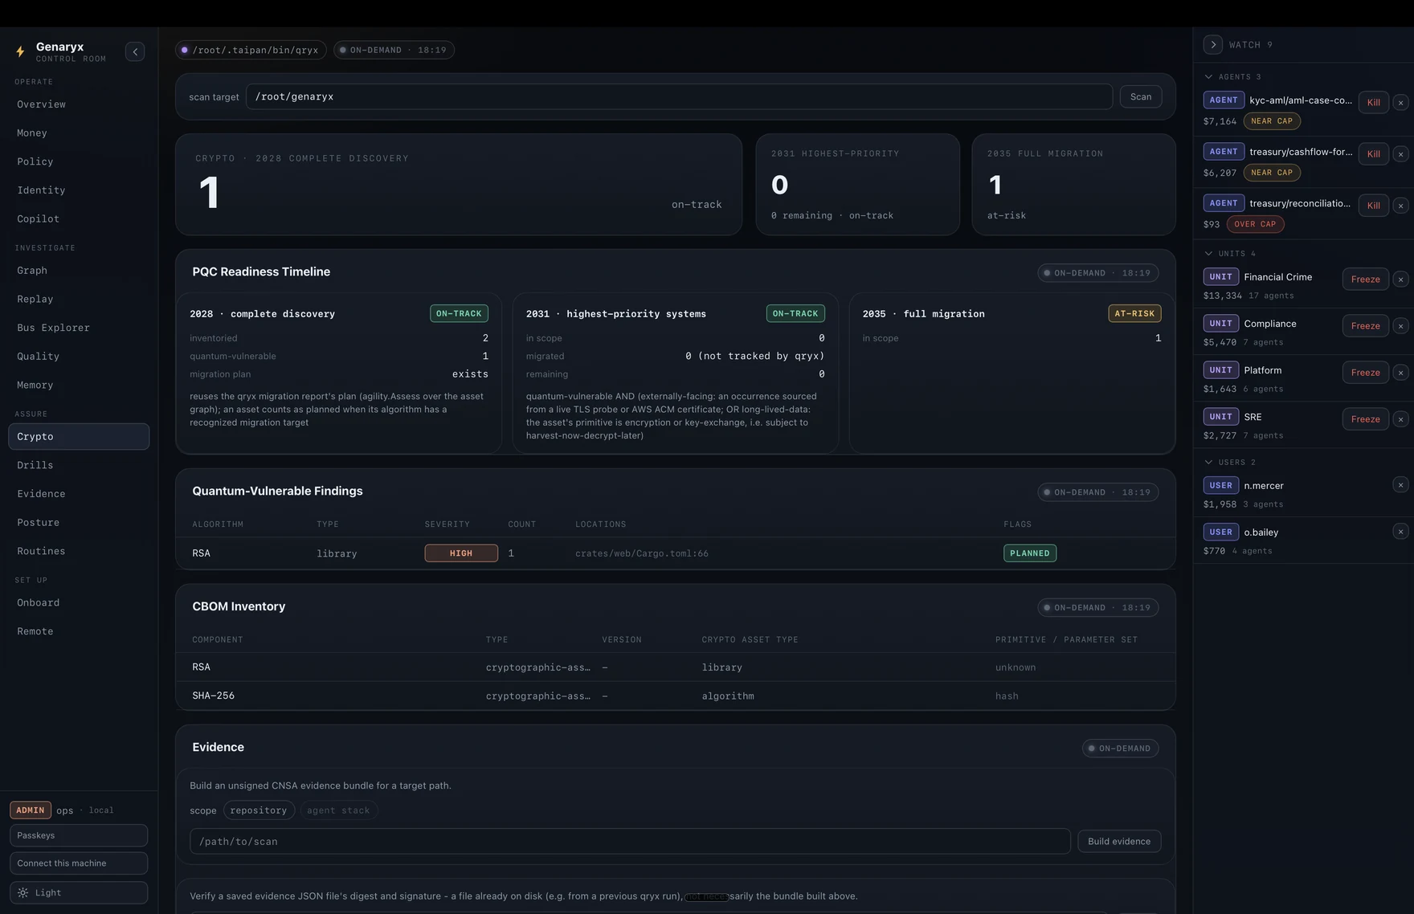Click the ON-TRACK badge for 2028 discovery
Viewport: 1414px width, 914px height.
(x=459, y=314)
